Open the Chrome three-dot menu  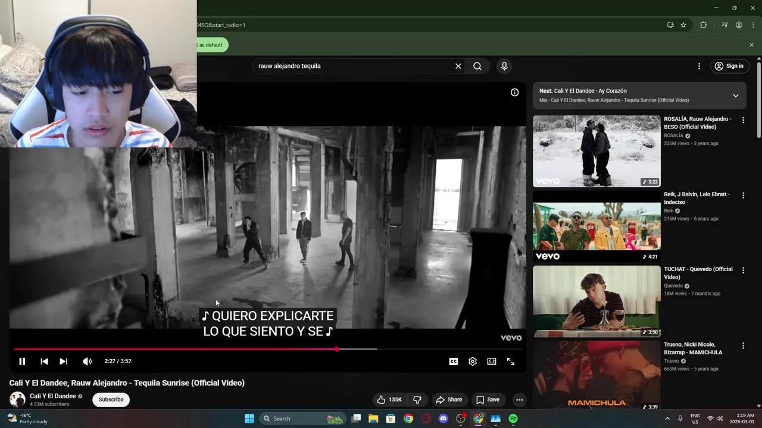pos(753,25)
